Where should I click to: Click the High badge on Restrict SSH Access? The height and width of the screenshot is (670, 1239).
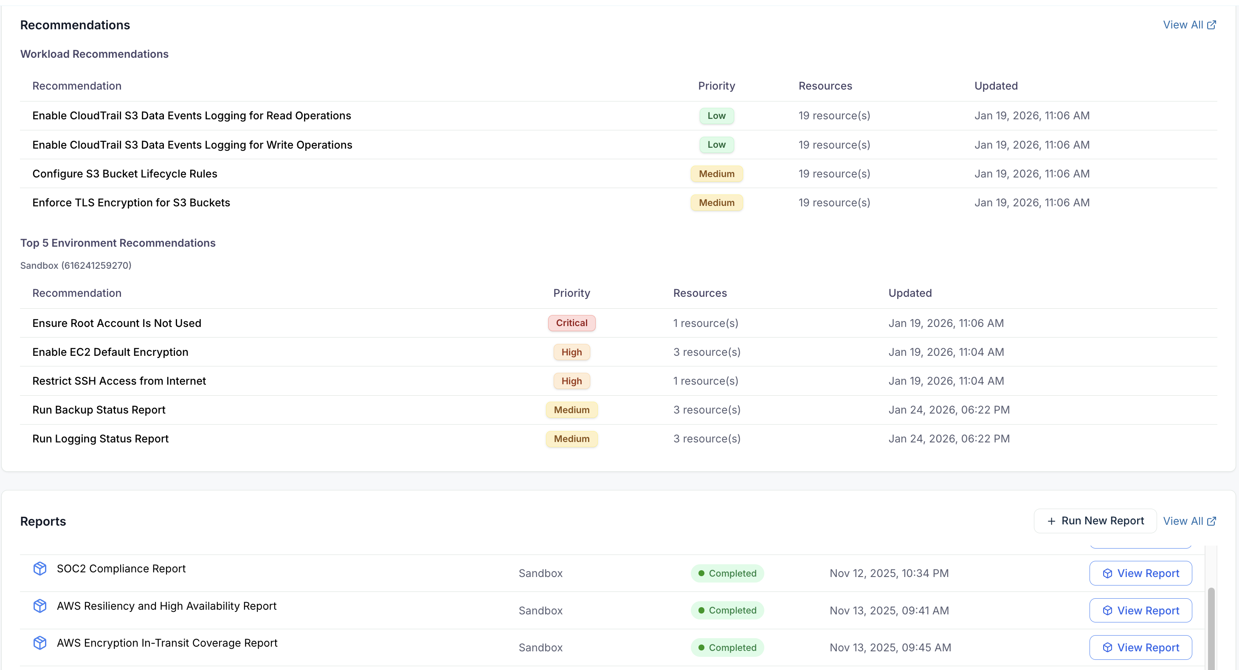click(572, 380)
